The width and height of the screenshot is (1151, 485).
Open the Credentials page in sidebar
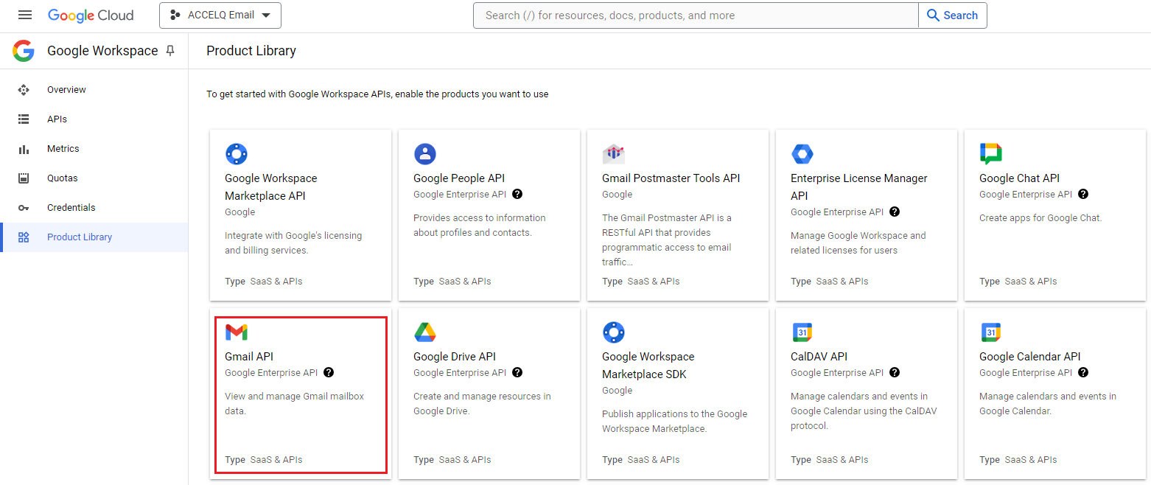coord(94,208)
